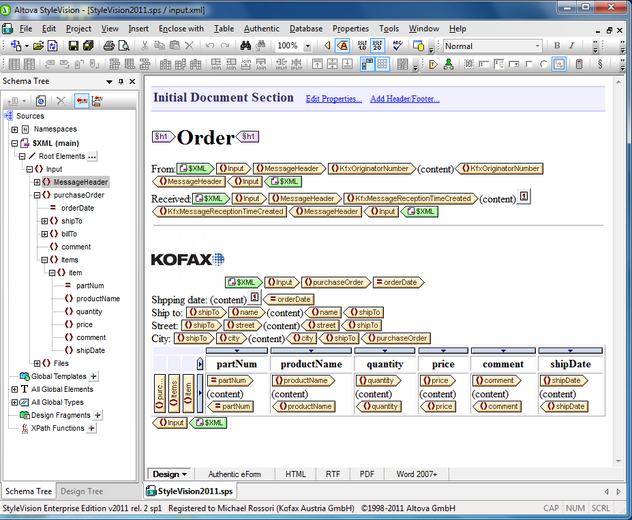The image size is (632, 520).
Task: Open the zoom 100% dropdown
Action: coord(307,46)
